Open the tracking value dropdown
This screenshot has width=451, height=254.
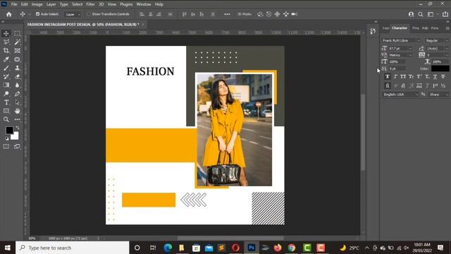coord(446,55)
